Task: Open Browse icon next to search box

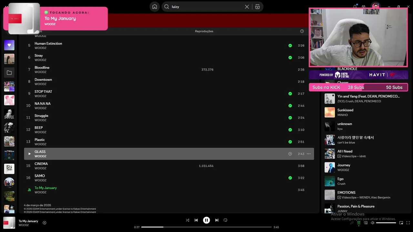Action: (x=257, y=7)
